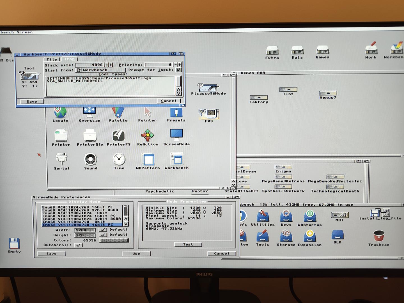Open the Devs drawer icon
The image size is (404, 303).
click(x=286, y=216)
